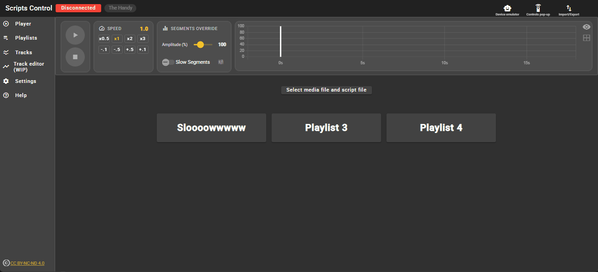Click the Disconnected status button
Screen dimensions: 598x272
pos(78,8)
